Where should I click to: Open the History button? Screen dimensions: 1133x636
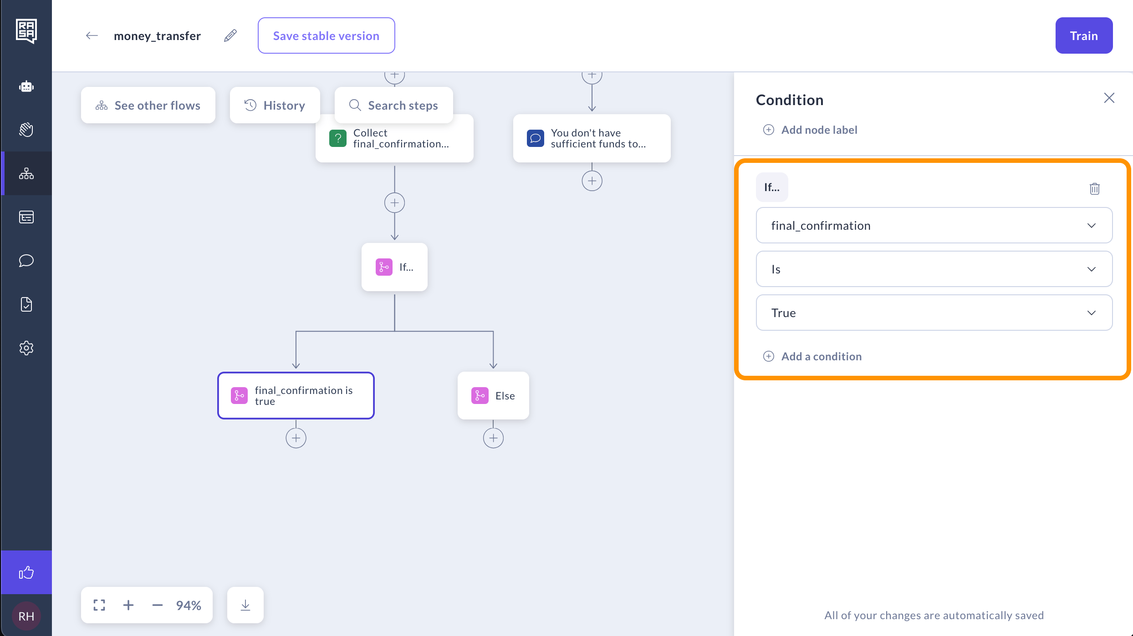click(275, 106)
